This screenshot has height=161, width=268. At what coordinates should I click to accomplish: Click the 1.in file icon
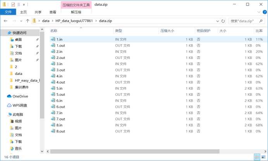[53, 39]
